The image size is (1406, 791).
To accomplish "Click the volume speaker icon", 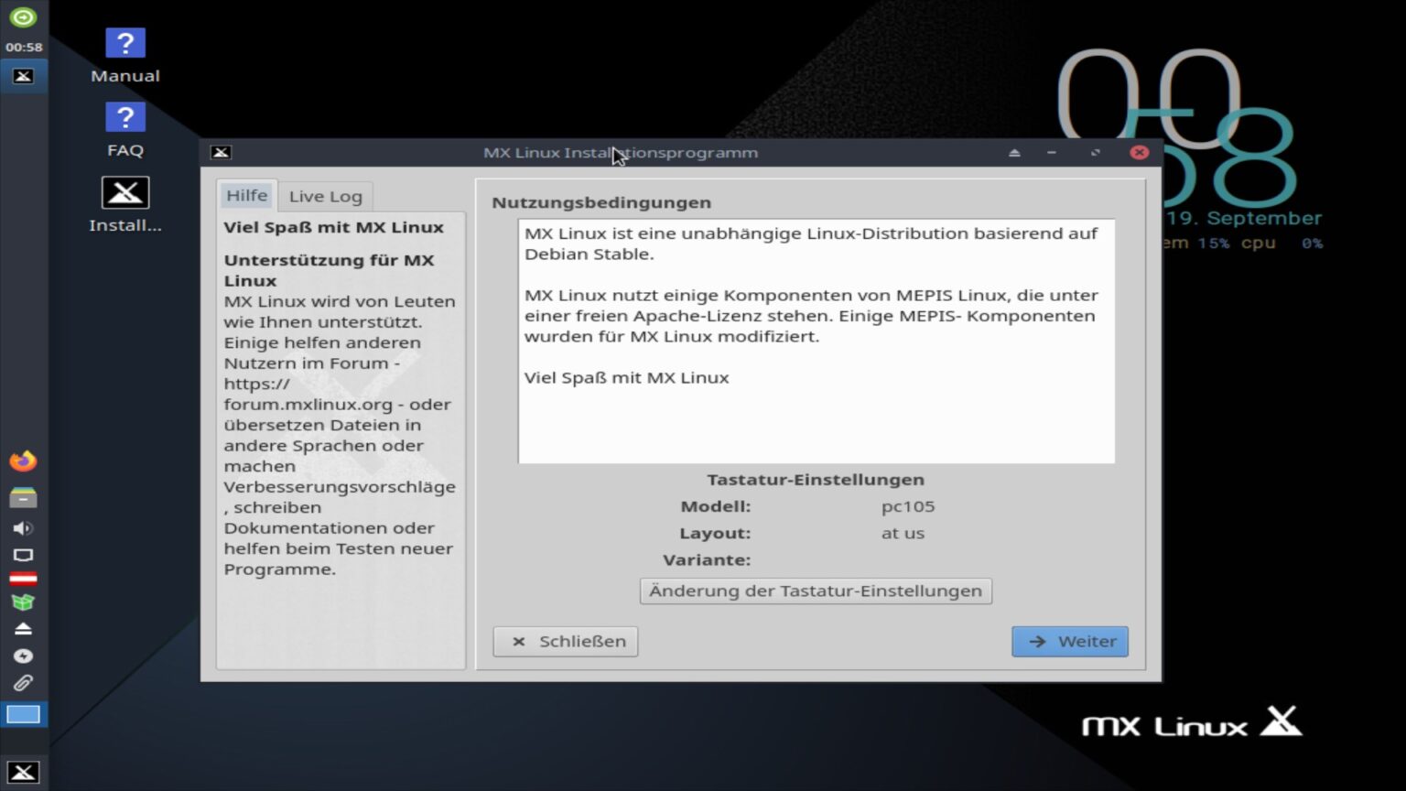I will pos(23,528).
